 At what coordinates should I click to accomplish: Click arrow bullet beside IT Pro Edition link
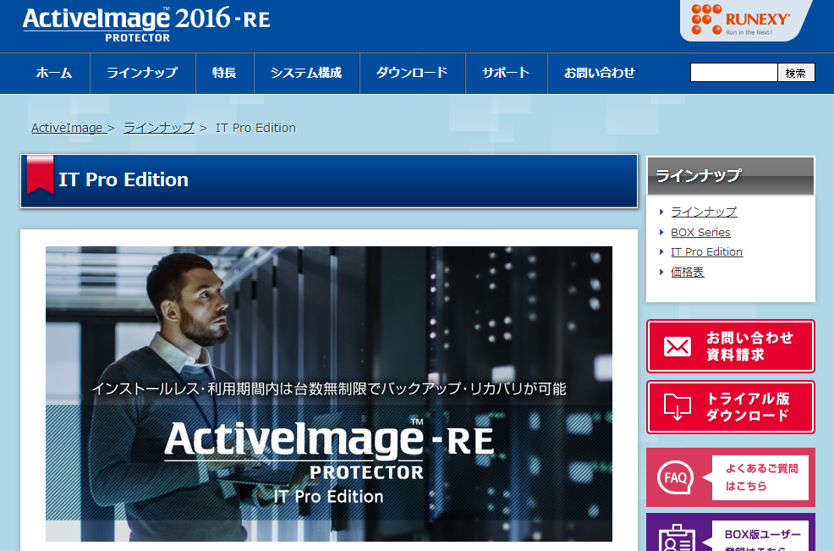[x=661, y=252]
